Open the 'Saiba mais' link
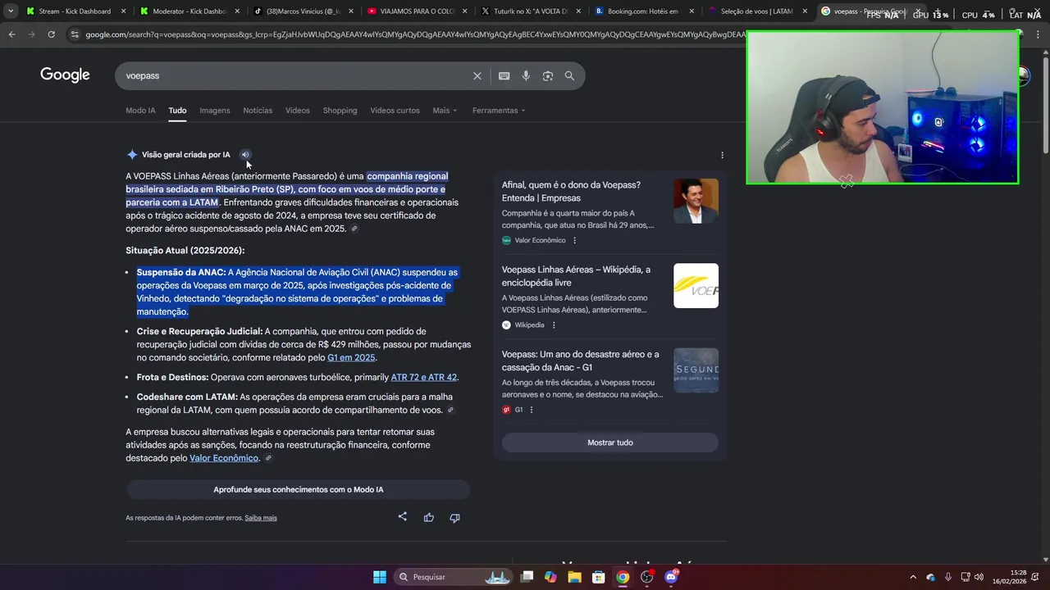Image resolution: width=1050 pixels, height=590 pixels. coord(261,518)
